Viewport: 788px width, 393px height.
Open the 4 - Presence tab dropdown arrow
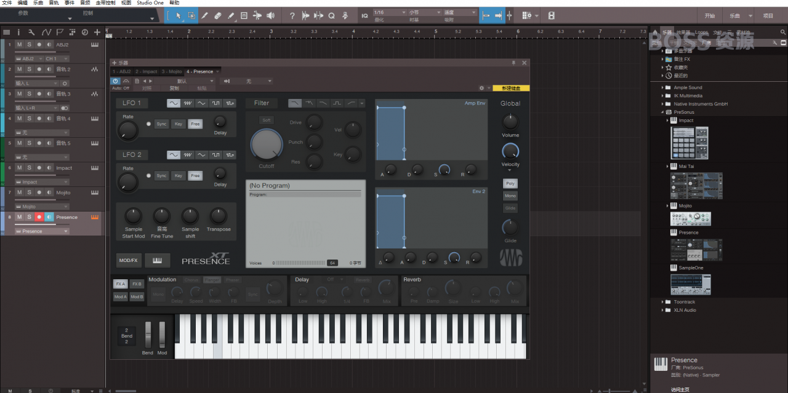click(x=217, y=72)
